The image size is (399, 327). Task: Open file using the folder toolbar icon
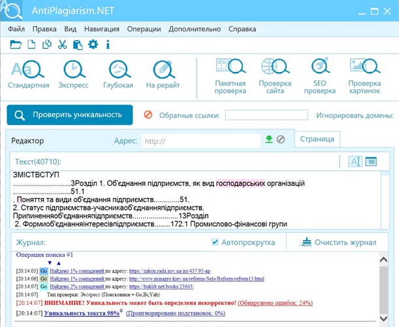(x=16, y=44)
